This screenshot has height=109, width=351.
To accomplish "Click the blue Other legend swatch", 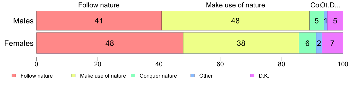I will pyautogui.click(x=193, y=76).
